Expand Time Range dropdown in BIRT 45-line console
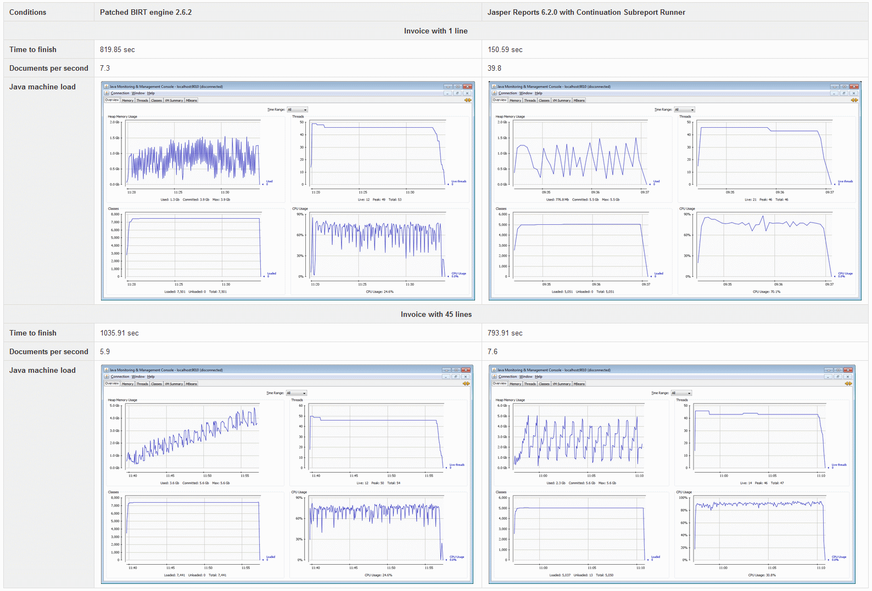The height and width of the screenshot is (591, 872). (297, 393)
